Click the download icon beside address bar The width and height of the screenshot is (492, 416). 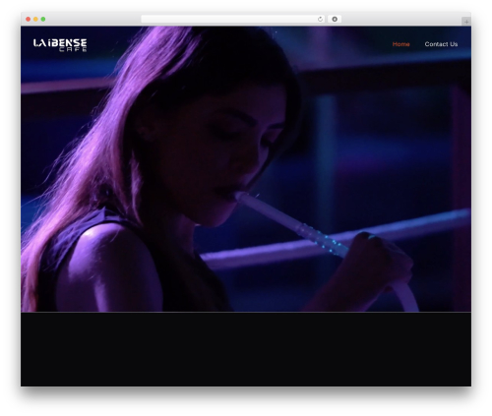click(x=335, y=20)
